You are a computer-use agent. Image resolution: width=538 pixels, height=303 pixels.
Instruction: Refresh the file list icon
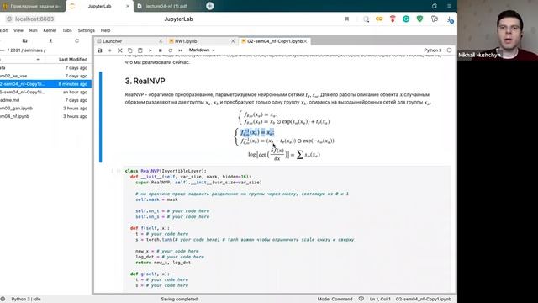76,41
